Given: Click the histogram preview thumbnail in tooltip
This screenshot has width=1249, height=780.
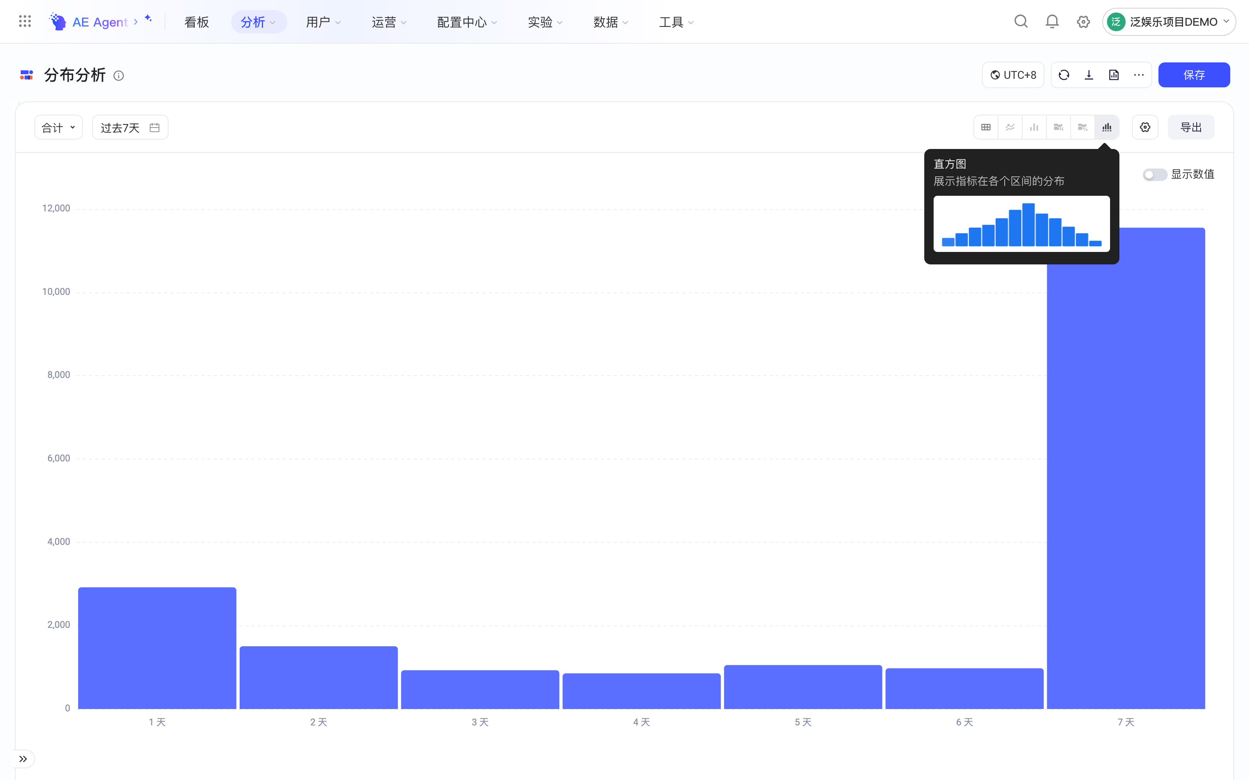Looking at the screenshot, I should click(1021, 224).
